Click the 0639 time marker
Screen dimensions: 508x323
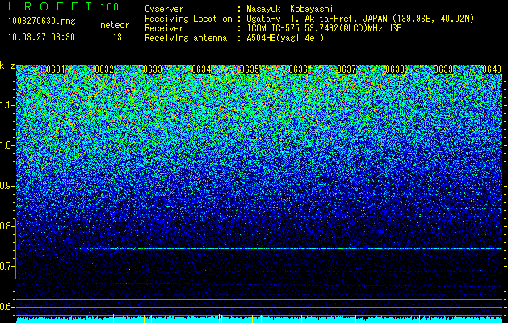pyautogui.click(x=443, y=69)
